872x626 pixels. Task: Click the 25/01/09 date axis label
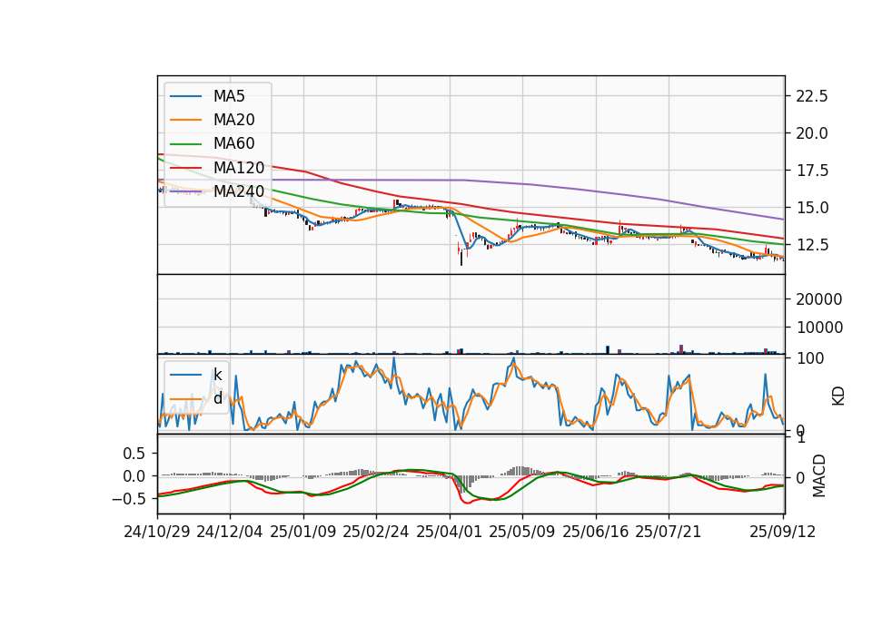[x=303, y=532]
